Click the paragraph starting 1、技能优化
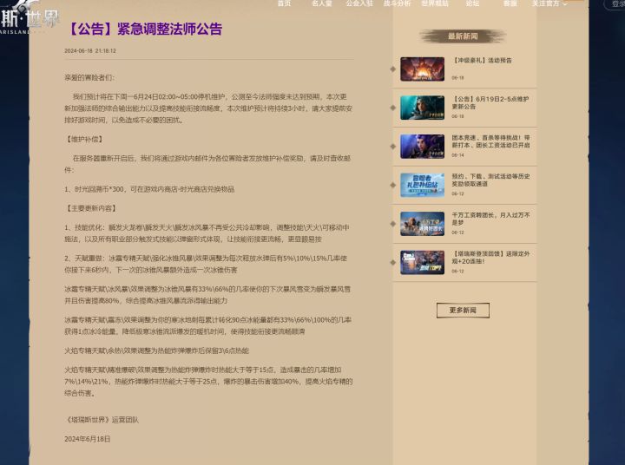 207,233
